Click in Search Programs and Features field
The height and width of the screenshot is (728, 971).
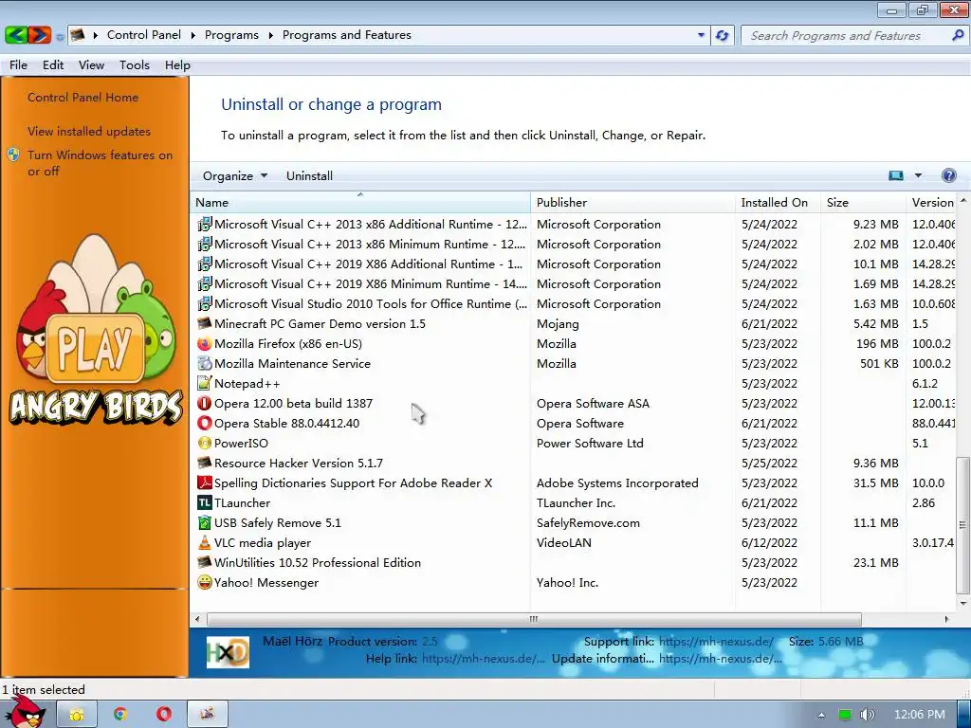[x=847, y=35]
